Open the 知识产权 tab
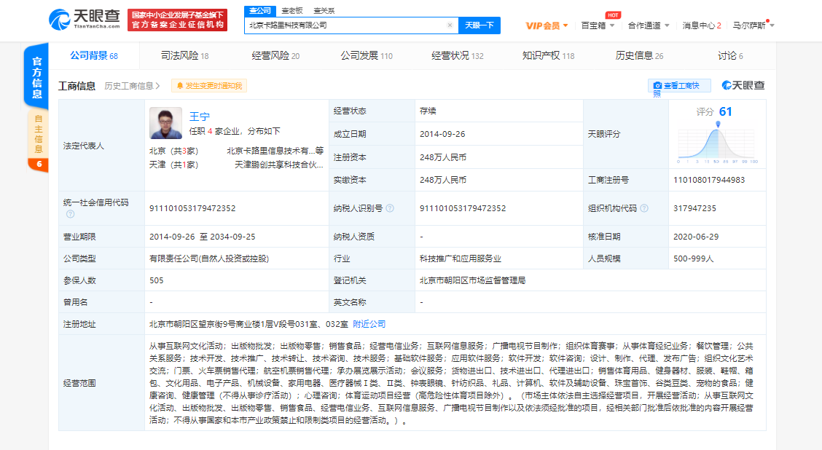The width and height of the screenshot is (822, 450). click(547, 55)
